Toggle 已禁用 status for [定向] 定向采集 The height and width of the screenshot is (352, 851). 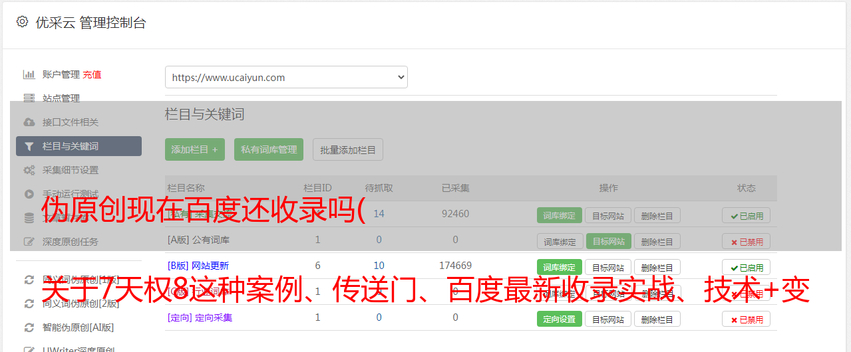(x=747, y=319)
